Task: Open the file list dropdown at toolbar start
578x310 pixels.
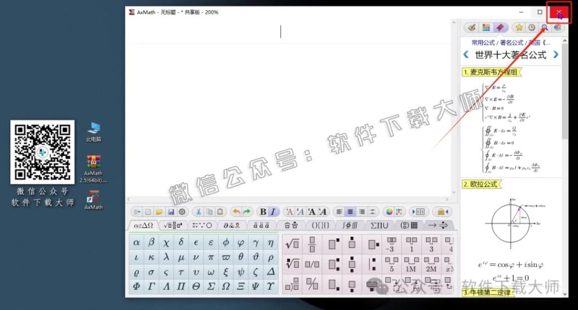Action: pyautogui.click(x=137, y=212)
